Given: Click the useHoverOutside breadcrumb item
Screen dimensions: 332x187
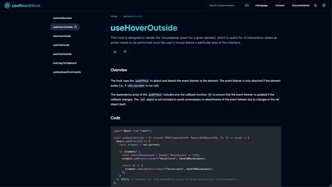Looking at the screenshot, I should pos(132,16).
